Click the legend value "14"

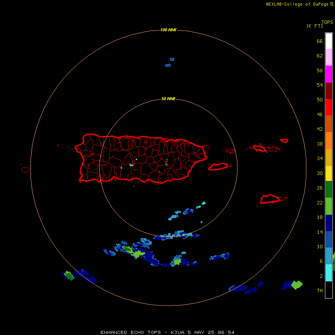[x=320, y=232]
